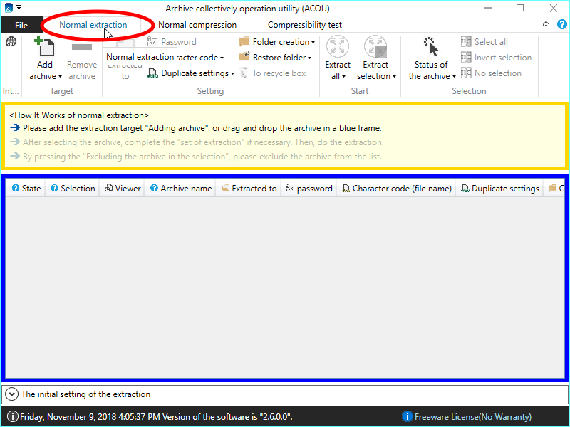This screenshot has width=570, height=427.
Task: Open the Folder creation dropdown
Action: coord(277,42)
